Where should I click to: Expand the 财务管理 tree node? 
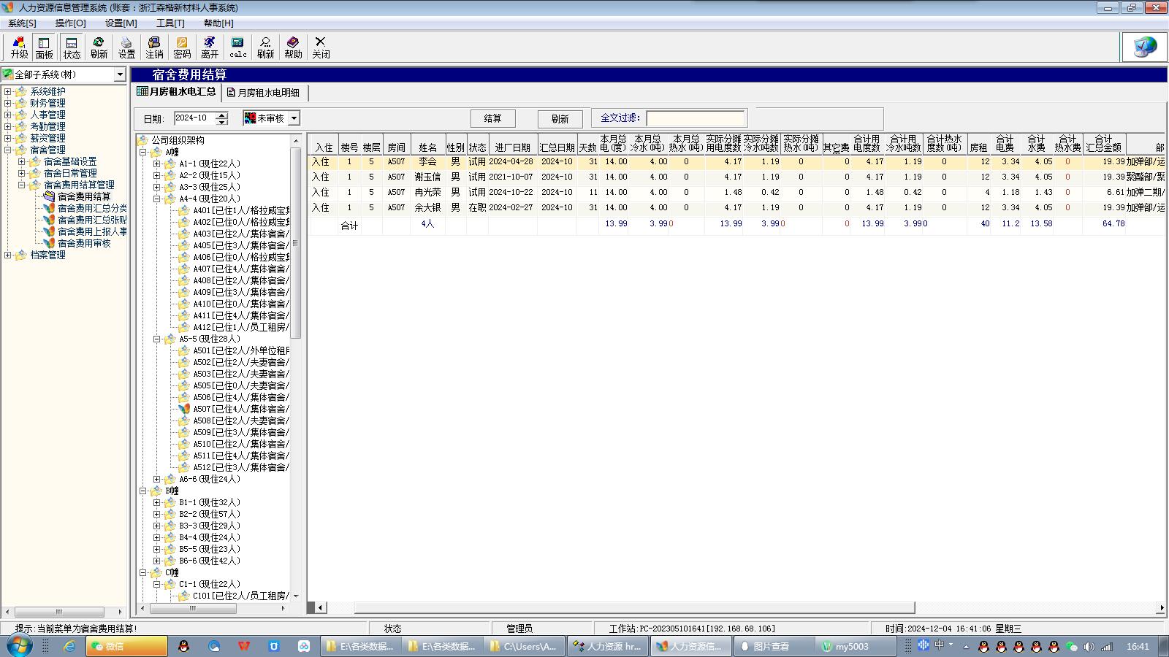point(8,103)
